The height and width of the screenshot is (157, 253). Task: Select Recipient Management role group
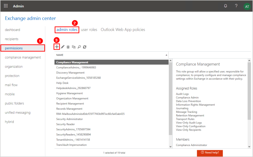(111, 104)
